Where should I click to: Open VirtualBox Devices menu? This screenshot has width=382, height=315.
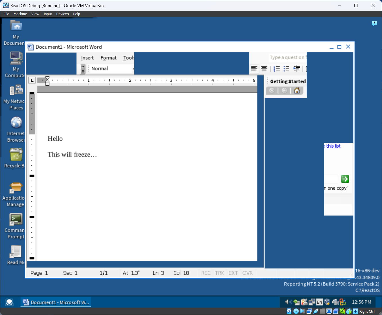[x=62, y=14]
